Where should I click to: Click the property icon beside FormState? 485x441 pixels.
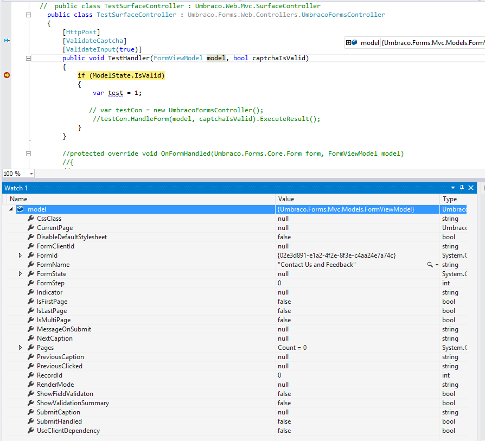coord(30,274)
